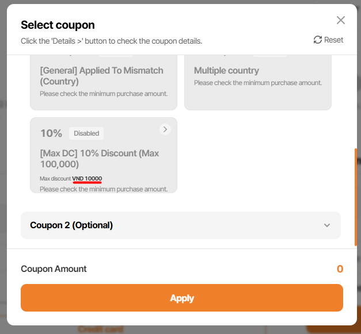This screenshot has width=361, height=334.
Task: Expand the Coupon 2 chevron arrow
Action: point(327,225)
